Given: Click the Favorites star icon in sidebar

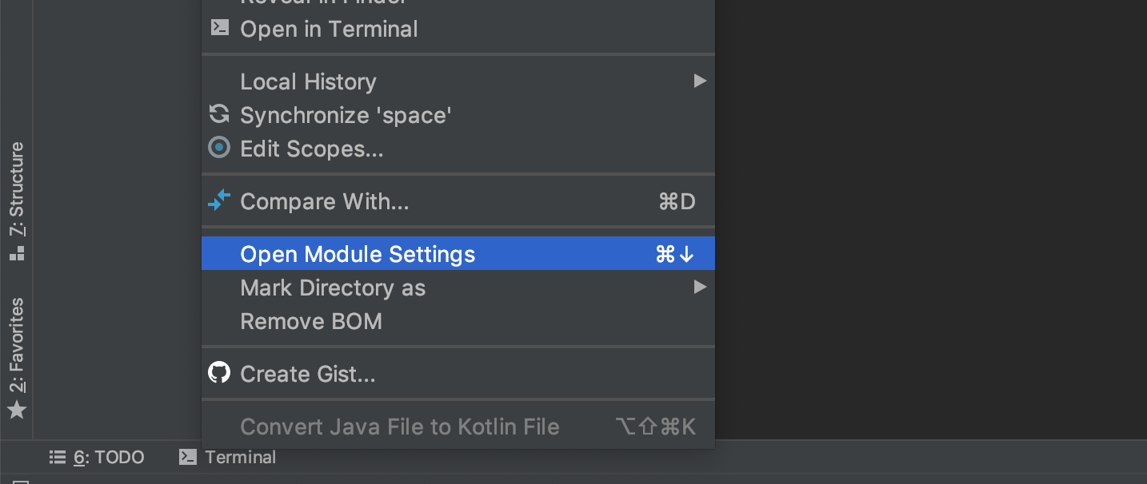Looking at the screenshot, I should [17, 411].
